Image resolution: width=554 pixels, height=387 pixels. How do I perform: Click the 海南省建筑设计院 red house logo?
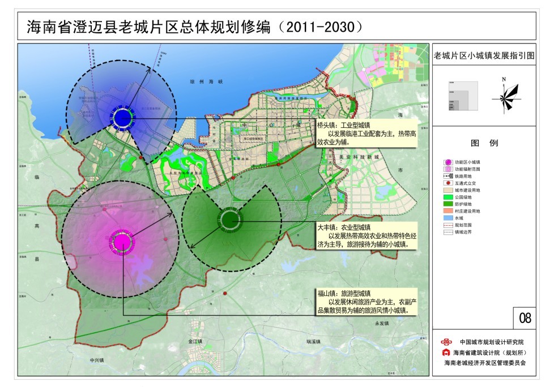(x=446, y=352)
